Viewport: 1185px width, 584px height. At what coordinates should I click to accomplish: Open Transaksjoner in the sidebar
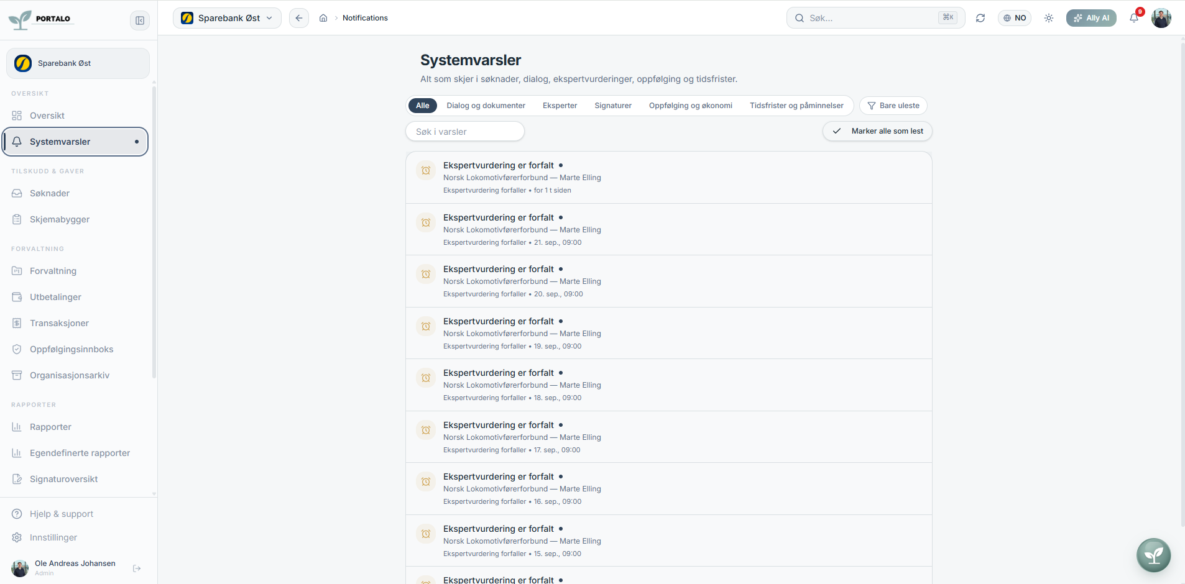[x=76, y=323]
